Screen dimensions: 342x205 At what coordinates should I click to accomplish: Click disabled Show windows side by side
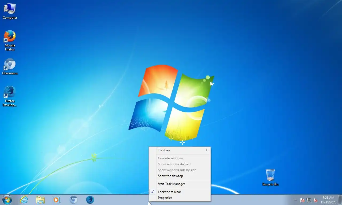click(180, 170)
